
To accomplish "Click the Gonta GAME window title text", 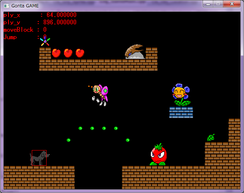I will click(x=25, y=6).
